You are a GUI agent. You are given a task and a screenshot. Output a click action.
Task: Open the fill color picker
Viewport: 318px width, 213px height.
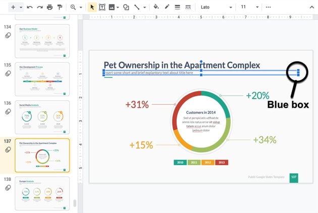155,8
